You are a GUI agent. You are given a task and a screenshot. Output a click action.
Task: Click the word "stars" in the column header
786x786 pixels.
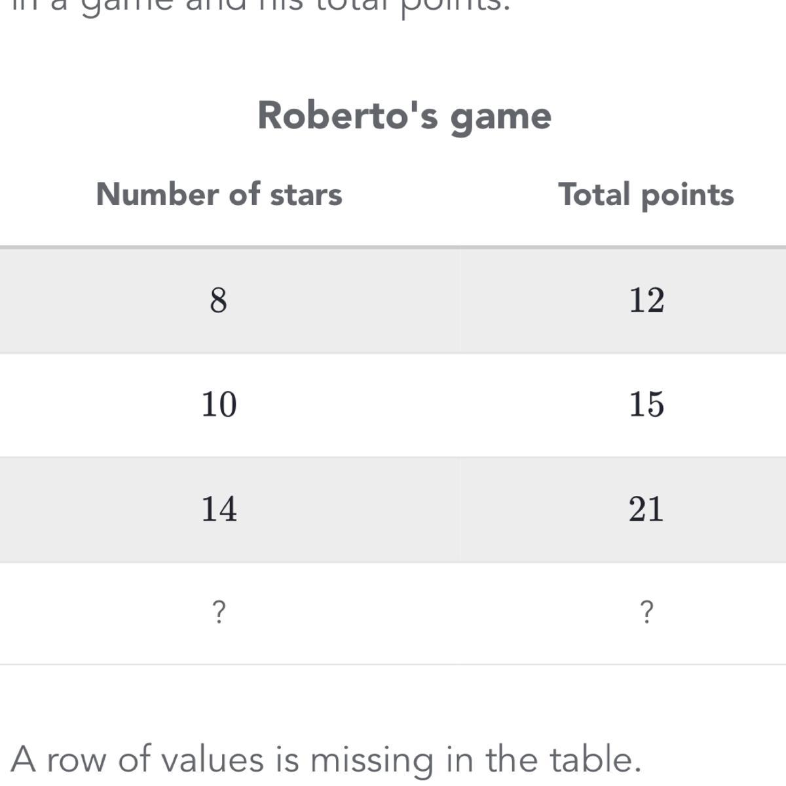click(306, 195)
